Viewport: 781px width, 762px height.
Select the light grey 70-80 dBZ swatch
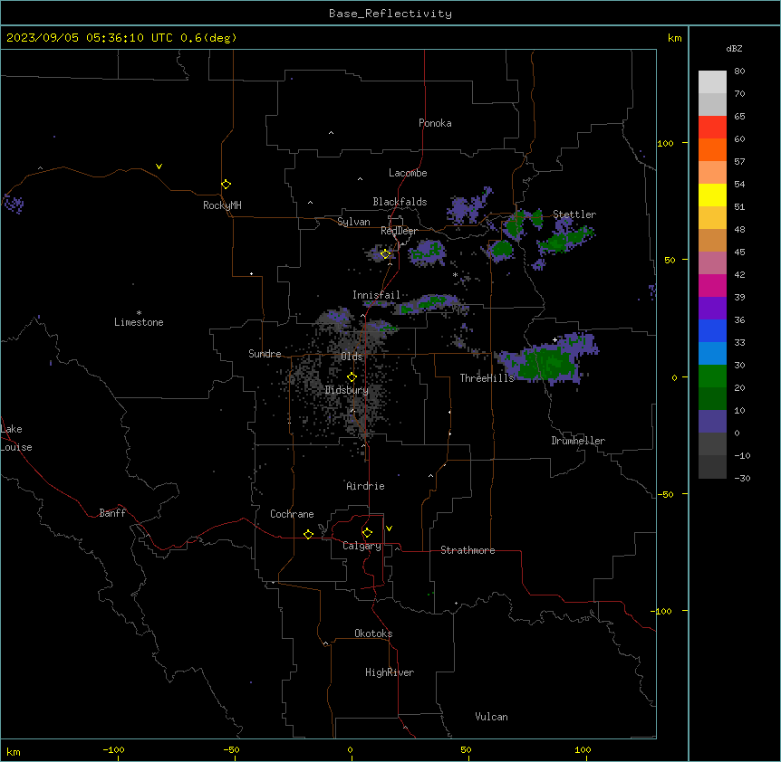tap(712, 82)
